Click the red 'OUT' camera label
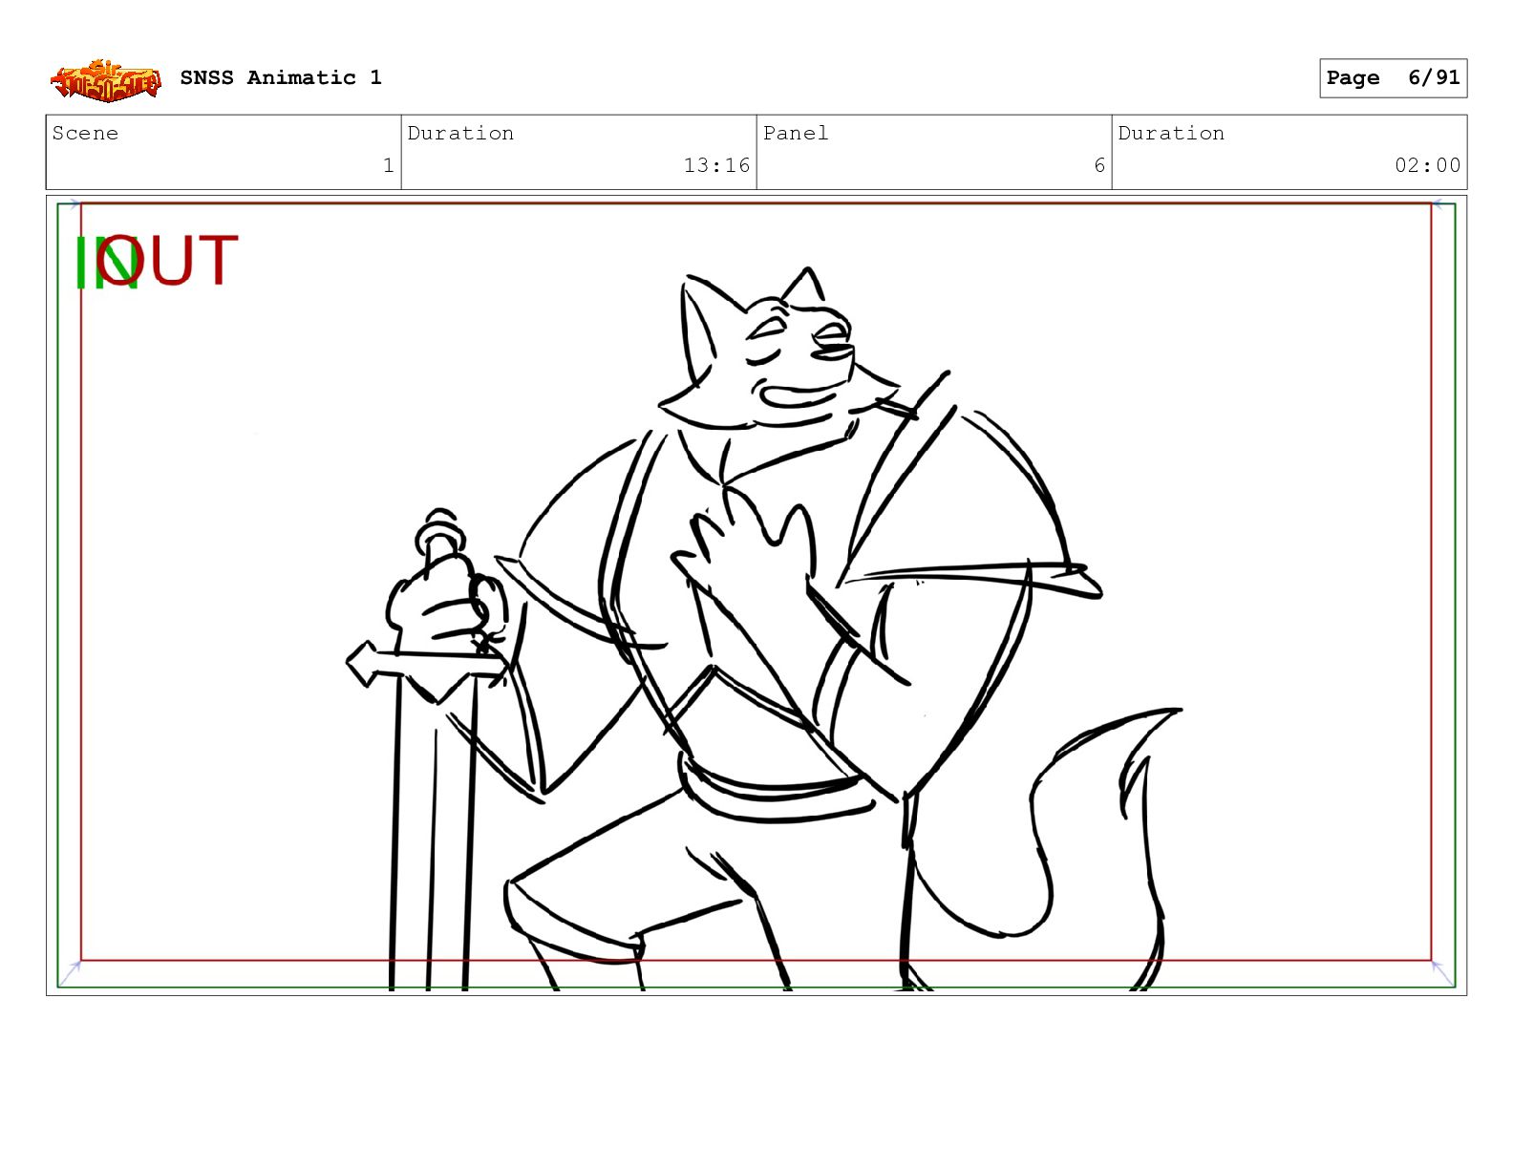Viewport: 1513px width, 1169px height. click(x=167, y=260)
